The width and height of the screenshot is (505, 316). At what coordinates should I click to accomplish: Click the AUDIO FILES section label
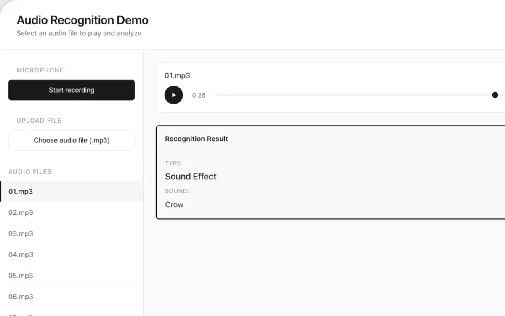pos(30,172)
